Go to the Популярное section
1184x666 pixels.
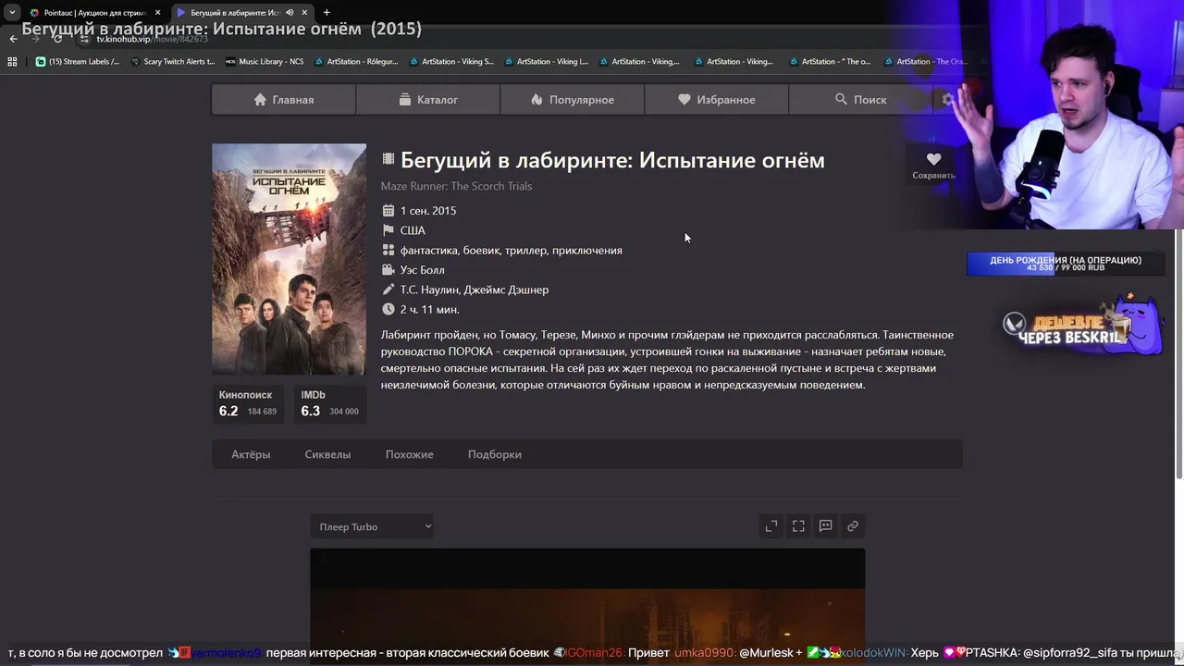pos(573,100)
